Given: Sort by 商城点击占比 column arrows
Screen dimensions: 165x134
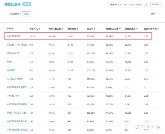Looking at the screenshot, I should tap(120, 28).
